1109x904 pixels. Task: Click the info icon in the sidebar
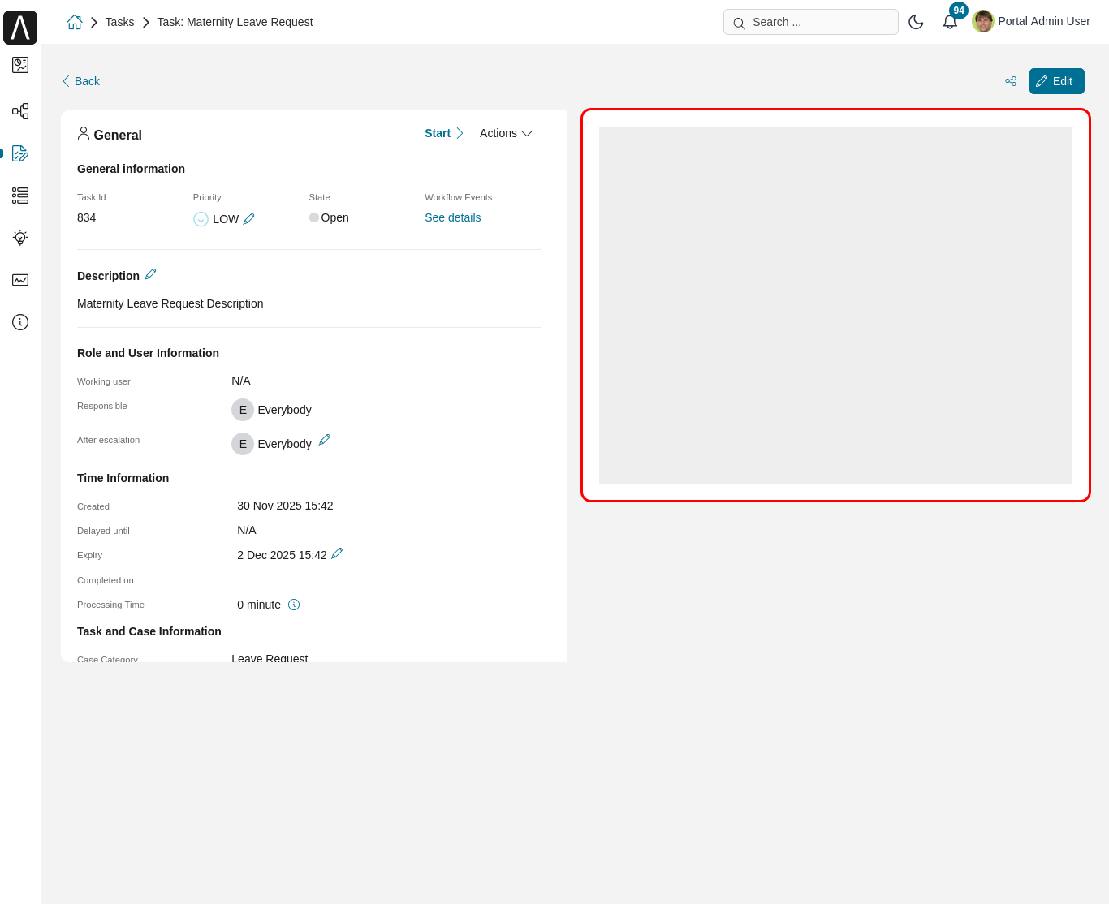pos(19,322)
